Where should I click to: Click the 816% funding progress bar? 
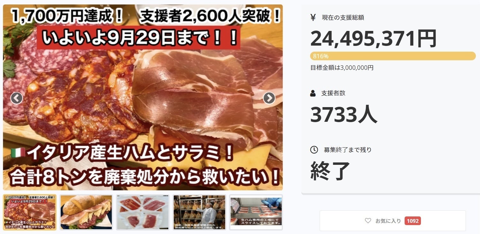(x=393, y=56)
